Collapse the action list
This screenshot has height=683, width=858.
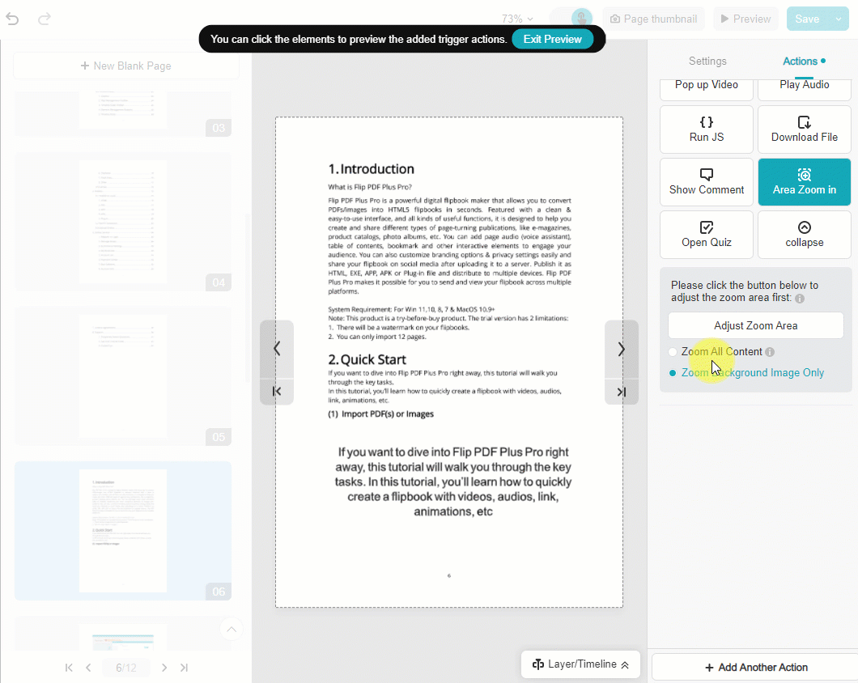[805, 234]
